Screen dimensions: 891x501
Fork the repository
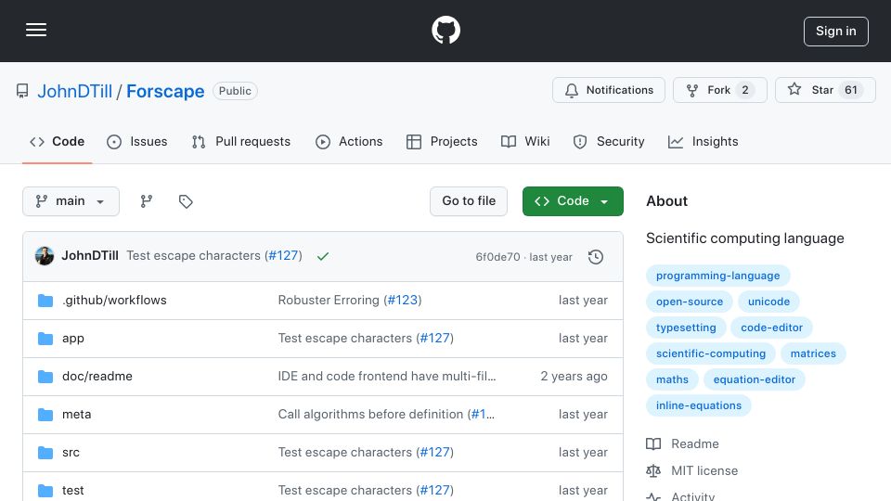719,90
